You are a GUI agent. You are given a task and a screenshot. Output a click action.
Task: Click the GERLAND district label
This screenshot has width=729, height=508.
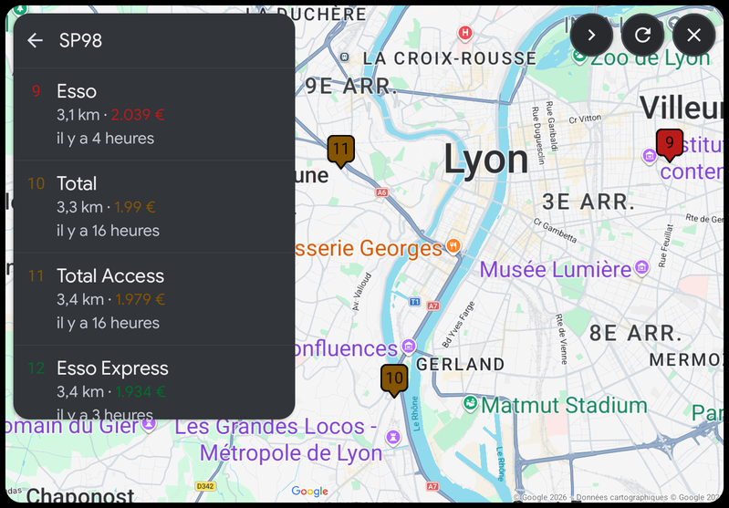point(460,365)
